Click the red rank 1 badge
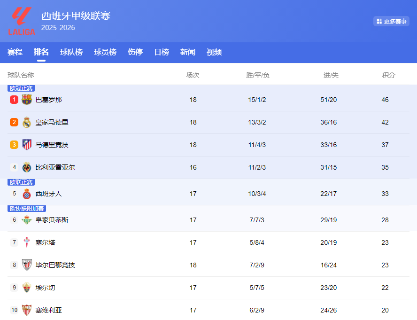This screenshot has width=417, height=320. click(x=14, y=100)
